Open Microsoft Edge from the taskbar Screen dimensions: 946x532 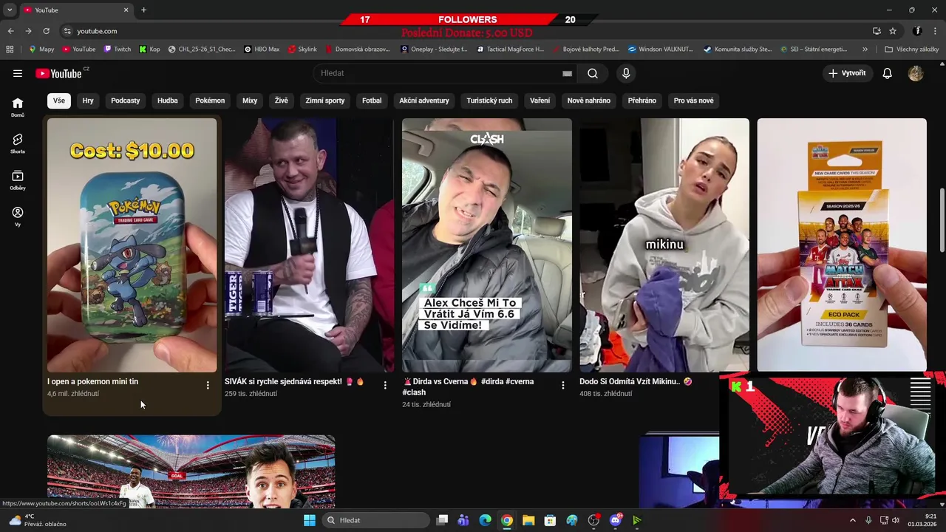coord(485,520)
